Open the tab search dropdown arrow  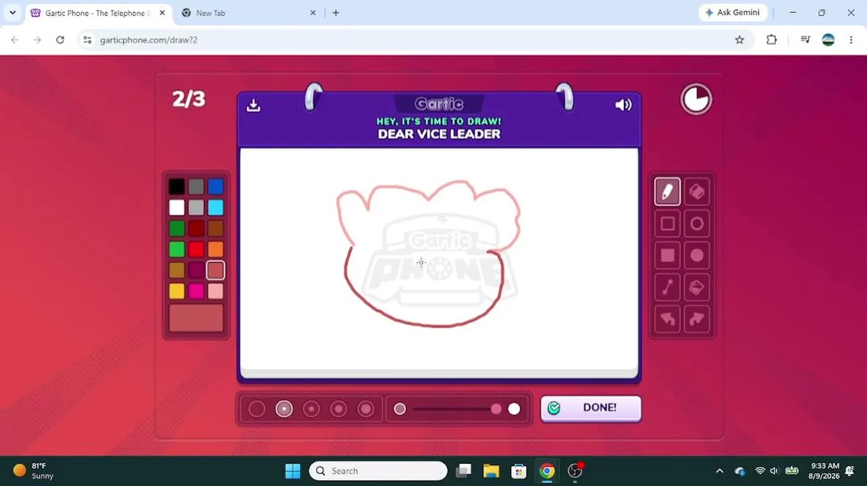pos(12,13)
